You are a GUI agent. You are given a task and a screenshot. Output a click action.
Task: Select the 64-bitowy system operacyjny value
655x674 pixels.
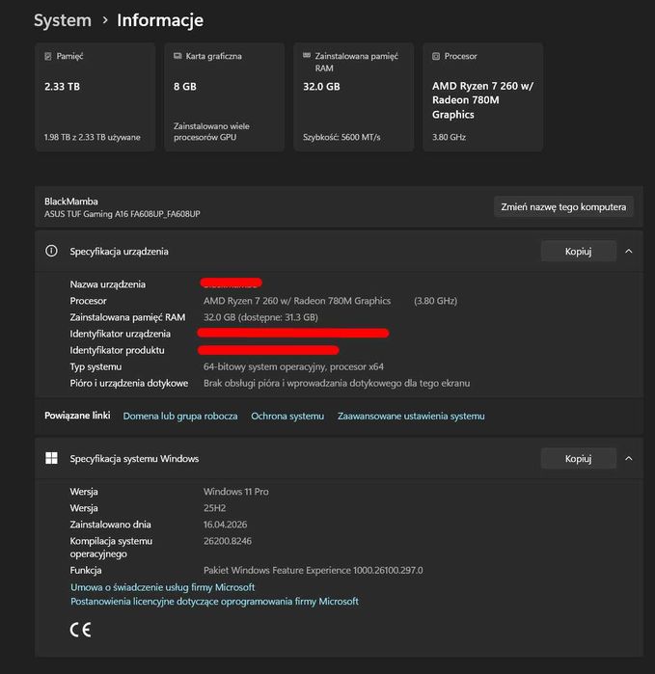point(293,366)
